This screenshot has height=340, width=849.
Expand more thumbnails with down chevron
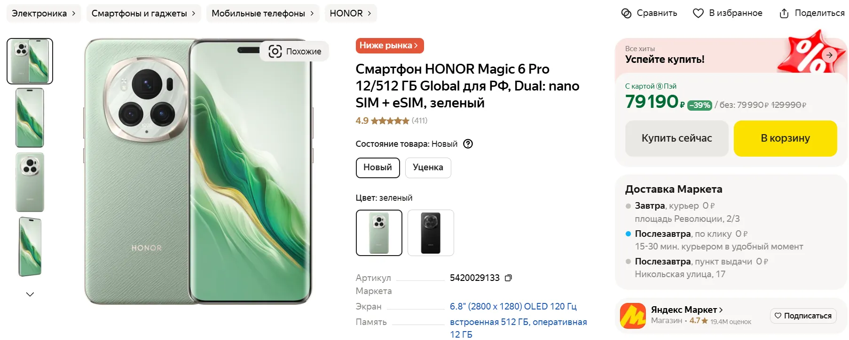[30, 295]
